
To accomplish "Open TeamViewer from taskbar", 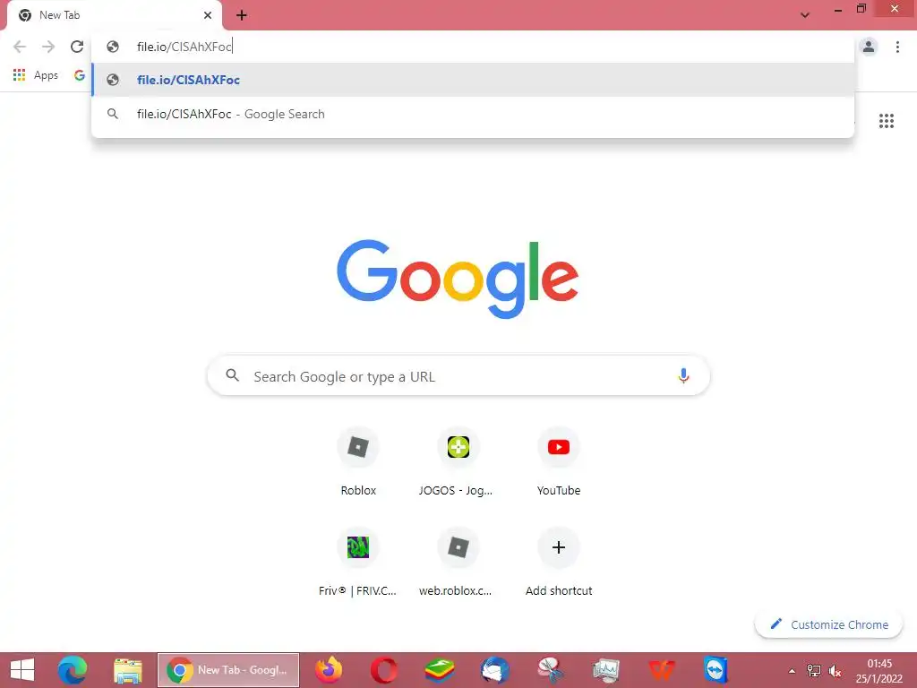I will [716, 670].
